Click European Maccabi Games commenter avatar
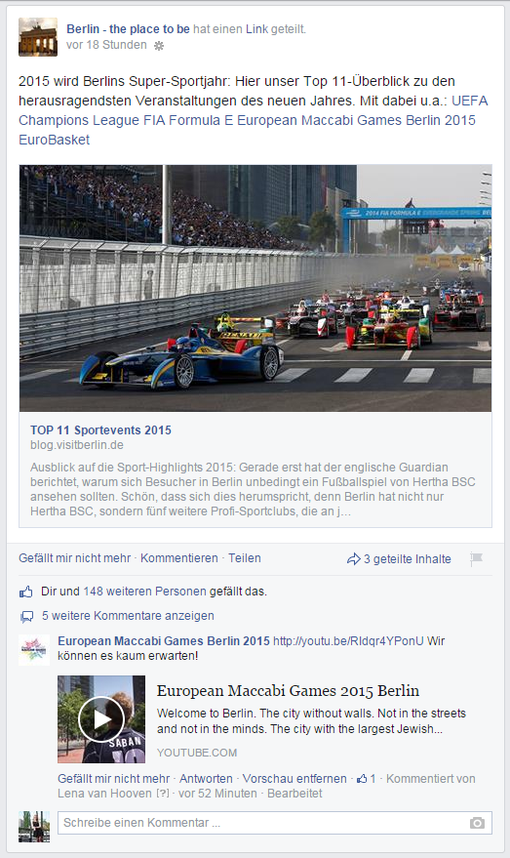 [34, 650]
